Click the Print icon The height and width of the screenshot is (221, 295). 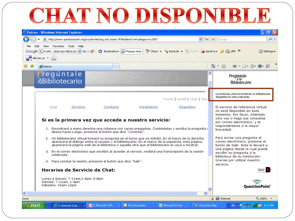pos(235,66)
